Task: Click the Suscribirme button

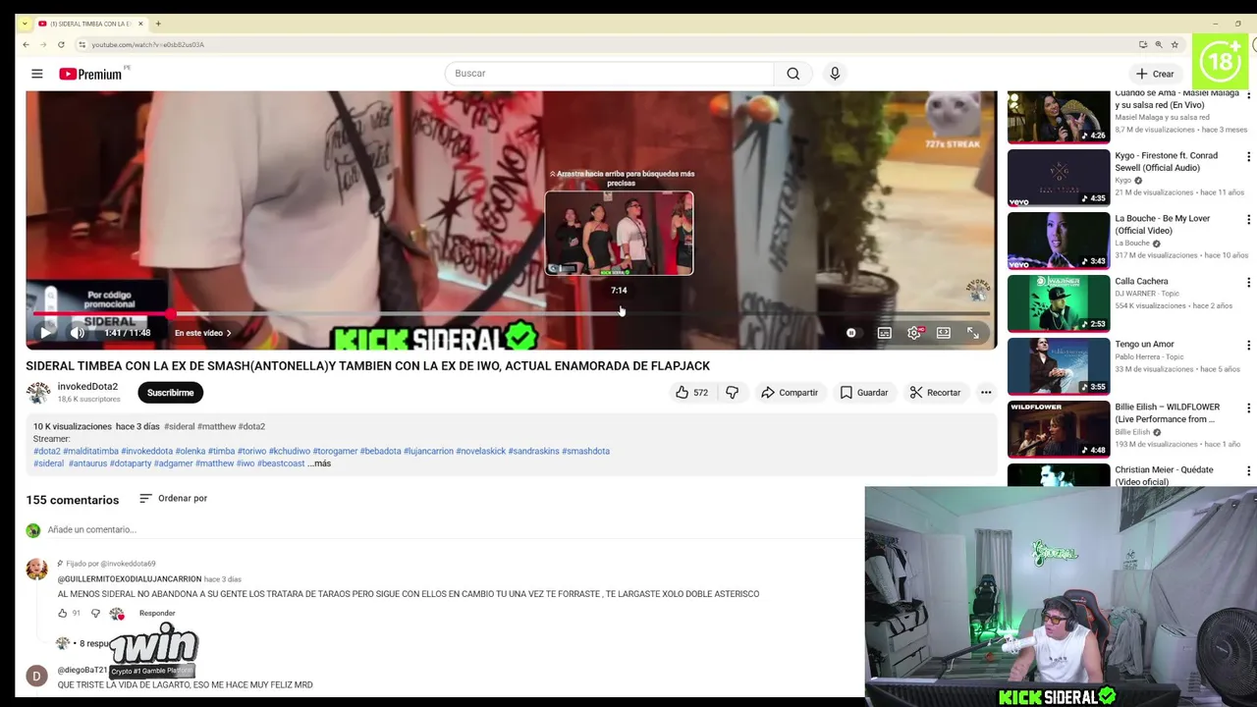Action: coord(170,393)
